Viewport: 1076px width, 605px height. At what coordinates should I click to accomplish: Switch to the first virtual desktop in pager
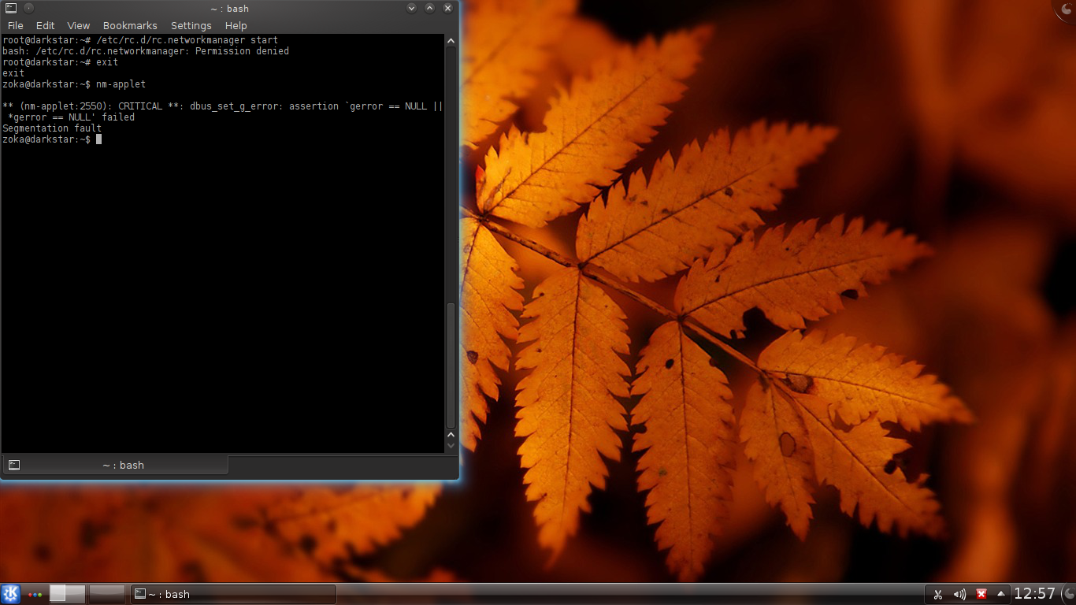(67, 594)
